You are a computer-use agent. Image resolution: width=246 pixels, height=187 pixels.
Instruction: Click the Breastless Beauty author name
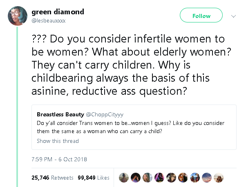pyautogui.click(x=60, y=114)
